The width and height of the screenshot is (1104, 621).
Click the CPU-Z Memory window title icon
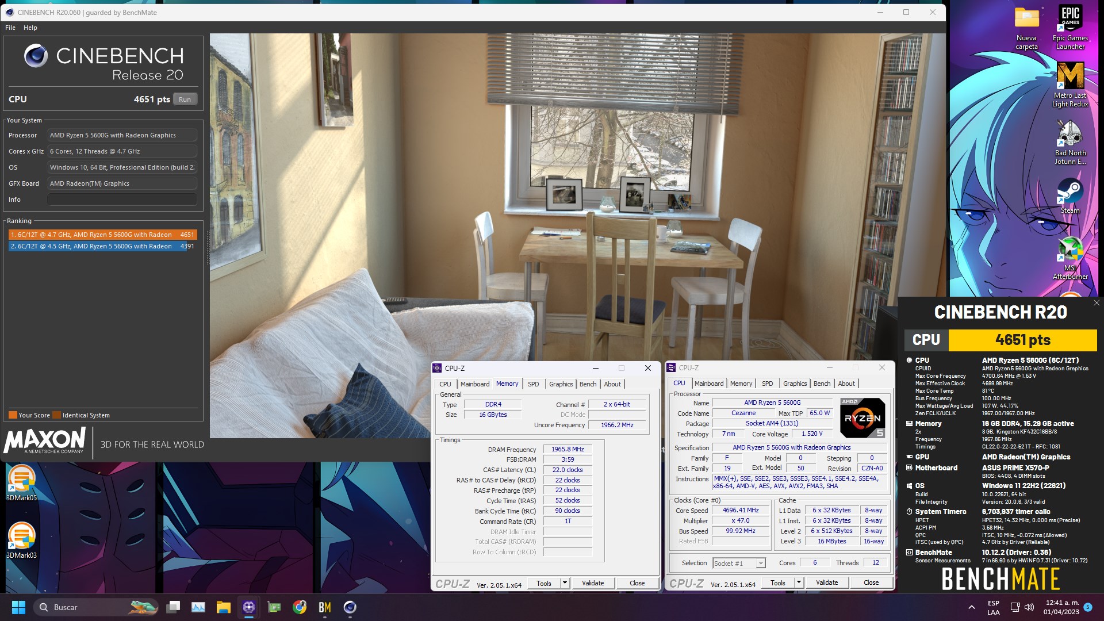[437, 368]
